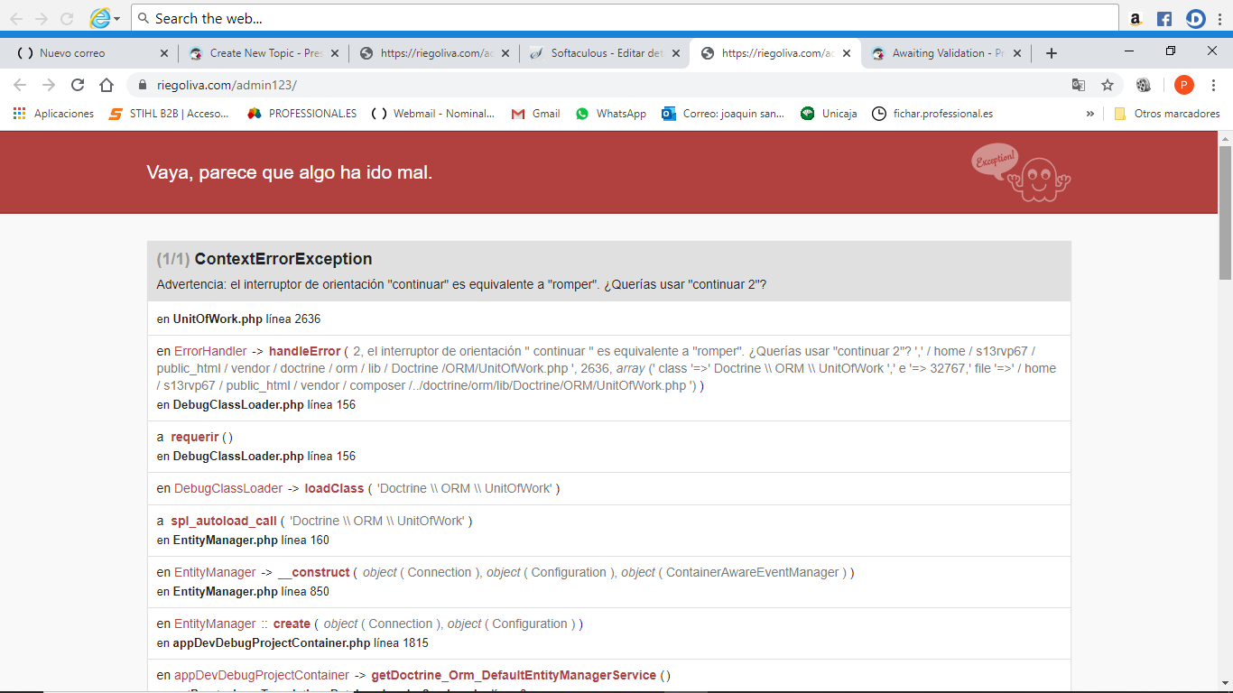This screenshot has width=1233, height=693.
Task: Close the Create New Topic tab
Action: (335, 53)
